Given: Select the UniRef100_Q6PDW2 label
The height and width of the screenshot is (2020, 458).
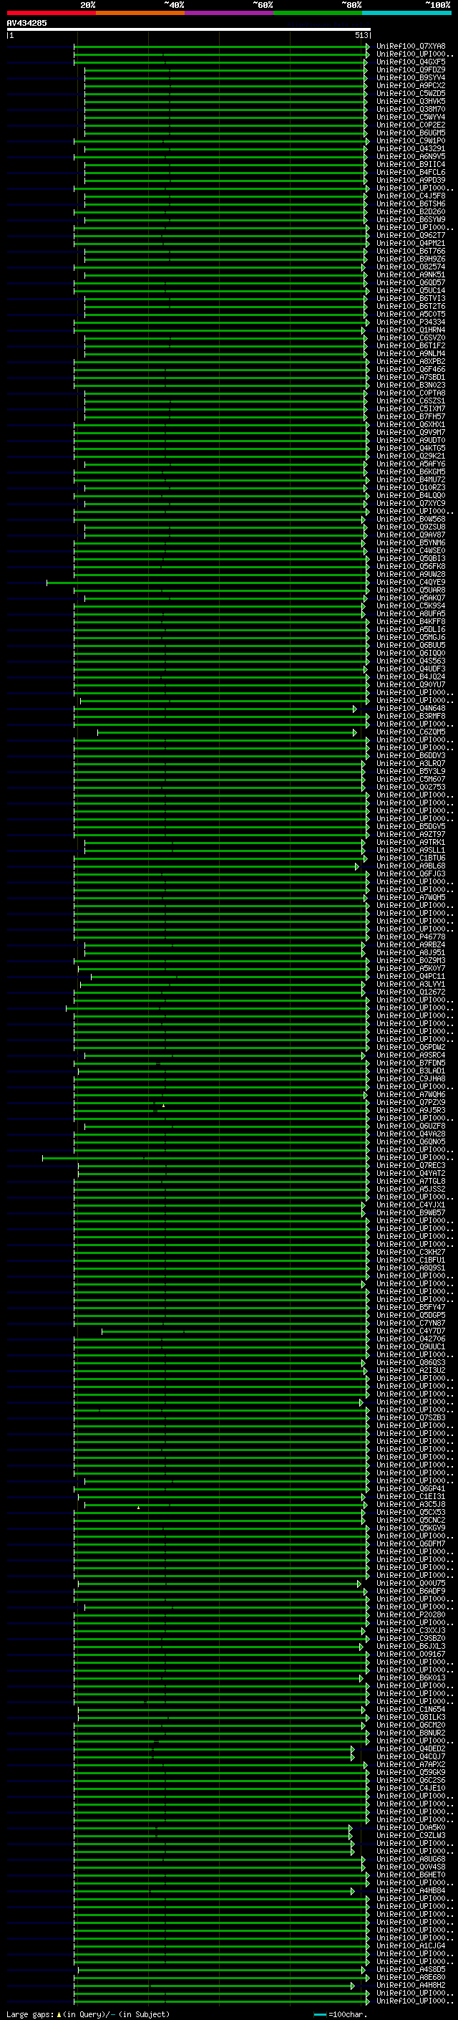Looking at the screenshot, I should pyautogui.click(x=411, y=1047).
